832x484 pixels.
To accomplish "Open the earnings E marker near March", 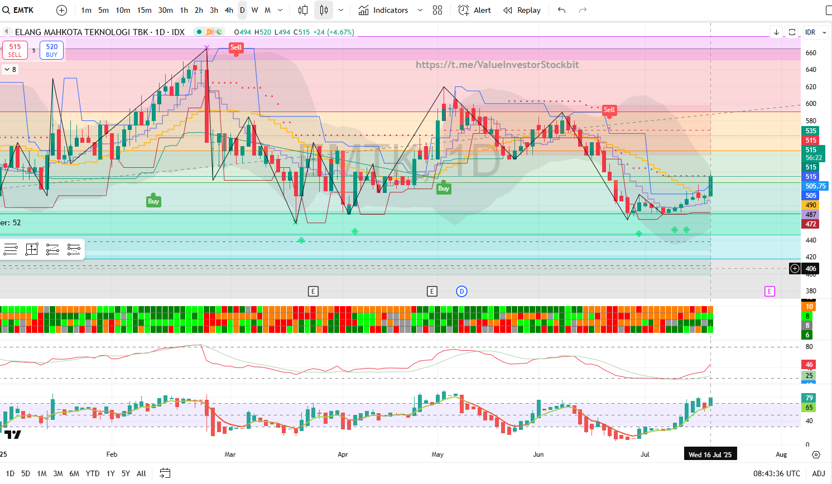I will point(313,291).
